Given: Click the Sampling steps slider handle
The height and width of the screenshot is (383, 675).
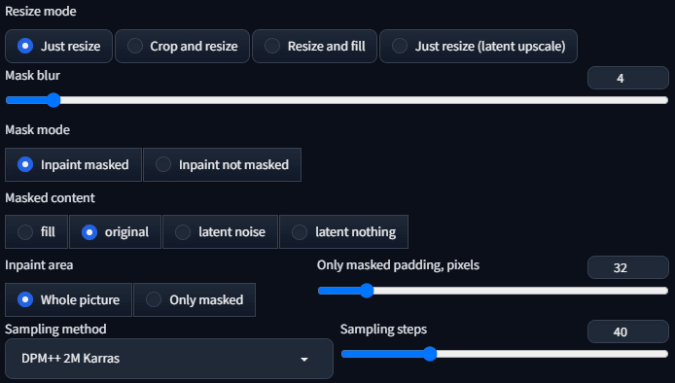Looking at the screenshot, I should point(430,354).
